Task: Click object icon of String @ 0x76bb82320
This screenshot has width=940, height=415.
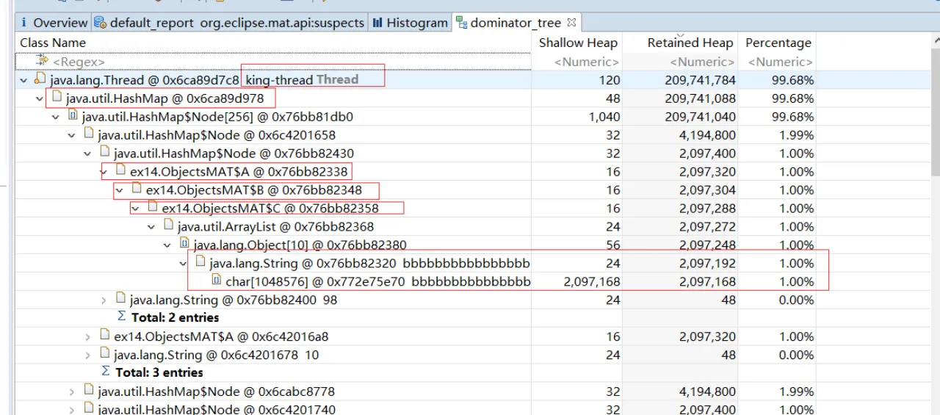Action: [x=200, y=263]
